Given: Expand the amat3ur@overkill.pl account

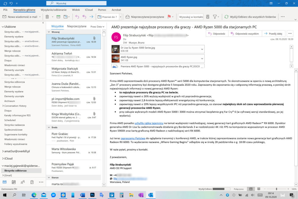Looking at the screenshot, I should (3, 151).
